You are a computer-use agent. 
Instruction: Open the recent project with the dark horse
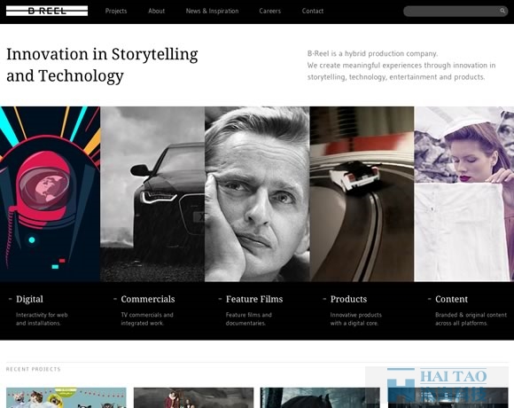click(320, 398)
